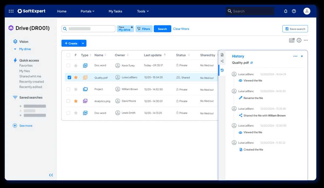Star the Project row as favorite
The height and width of the screenshot is (188, 324).
pos(76,89)
